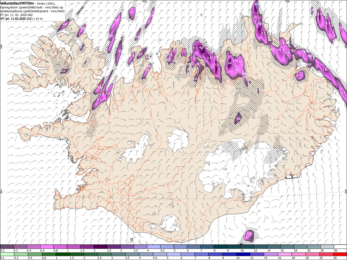The image size is (347, 260).
Task: Click the '3.2' precipitation value label
Action: click(216, 64)
